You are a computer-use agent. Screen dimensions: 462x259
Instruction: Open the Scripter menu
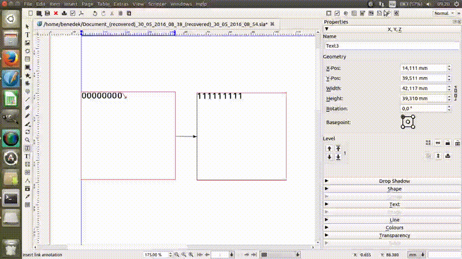(157, 4)
